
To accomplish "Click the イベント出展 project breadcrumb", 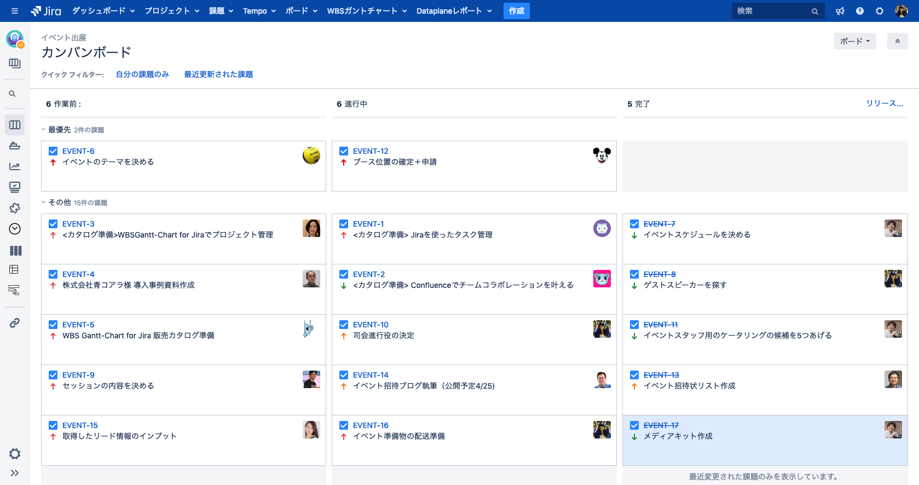I will (63, 38).
